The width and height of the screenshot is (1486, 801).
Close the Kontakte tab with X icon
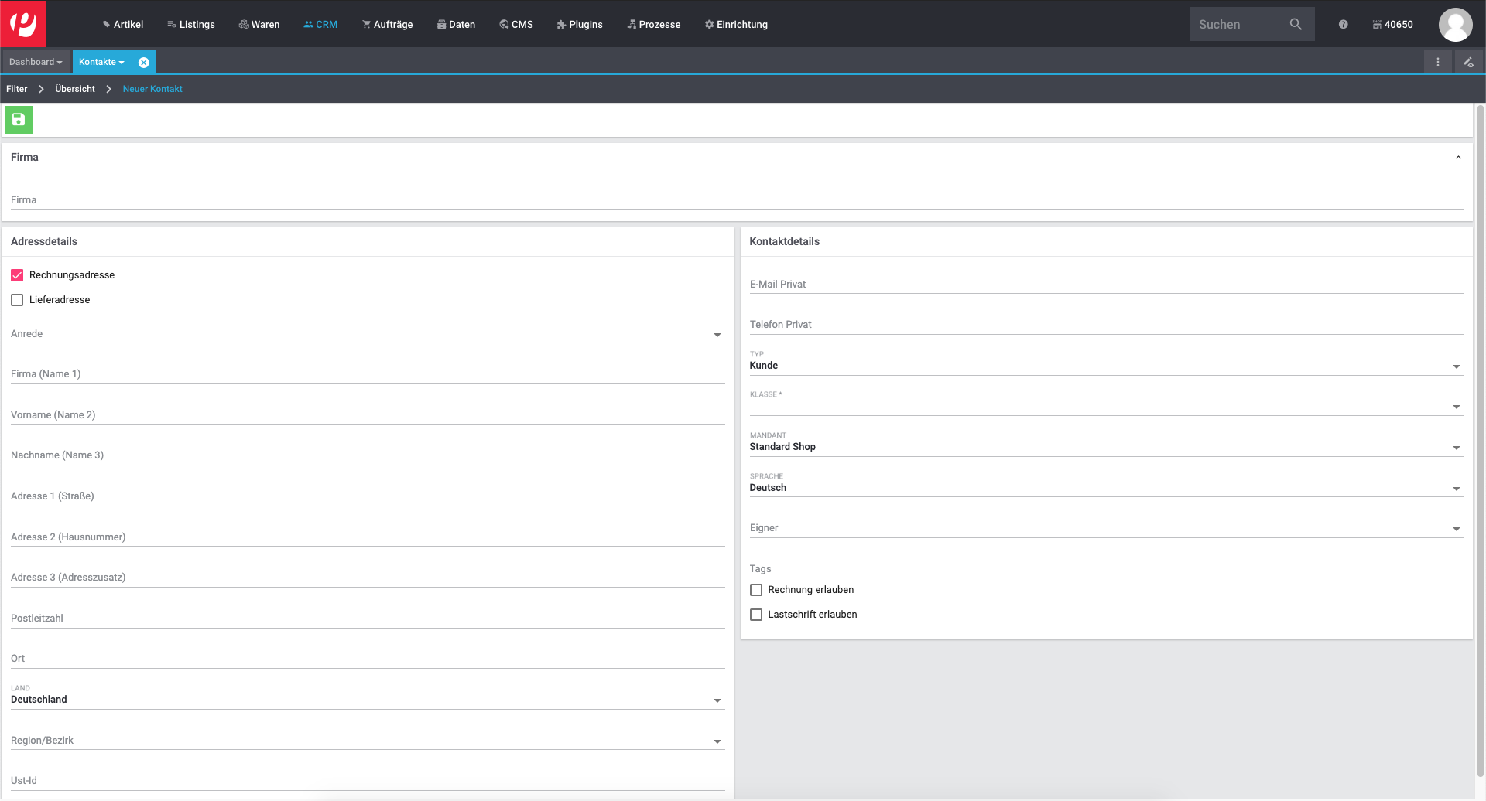(x=143, y=63)
